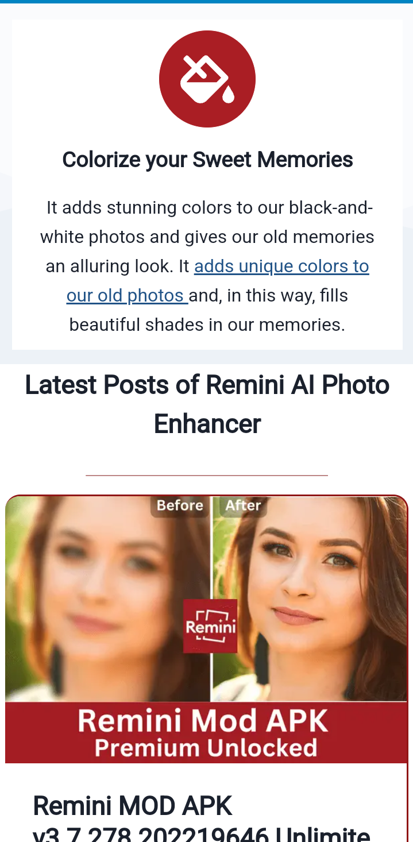Open the blurred Before face thumbnail
Screen dimensions: 413x842
(x=107, y=598)
